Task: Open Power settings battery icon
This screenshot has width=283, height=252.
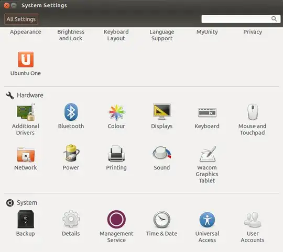Action: (x=71, y=153)
